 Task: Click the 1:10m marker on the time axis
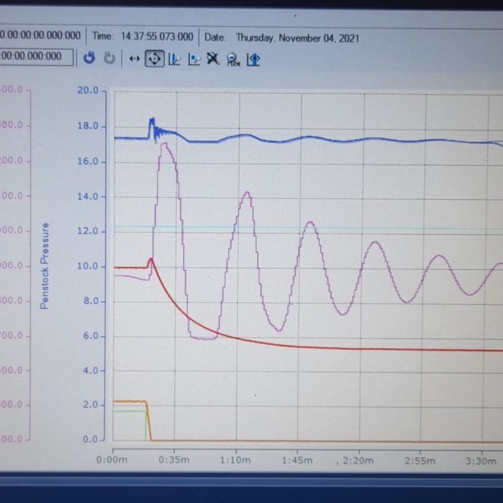235,460
